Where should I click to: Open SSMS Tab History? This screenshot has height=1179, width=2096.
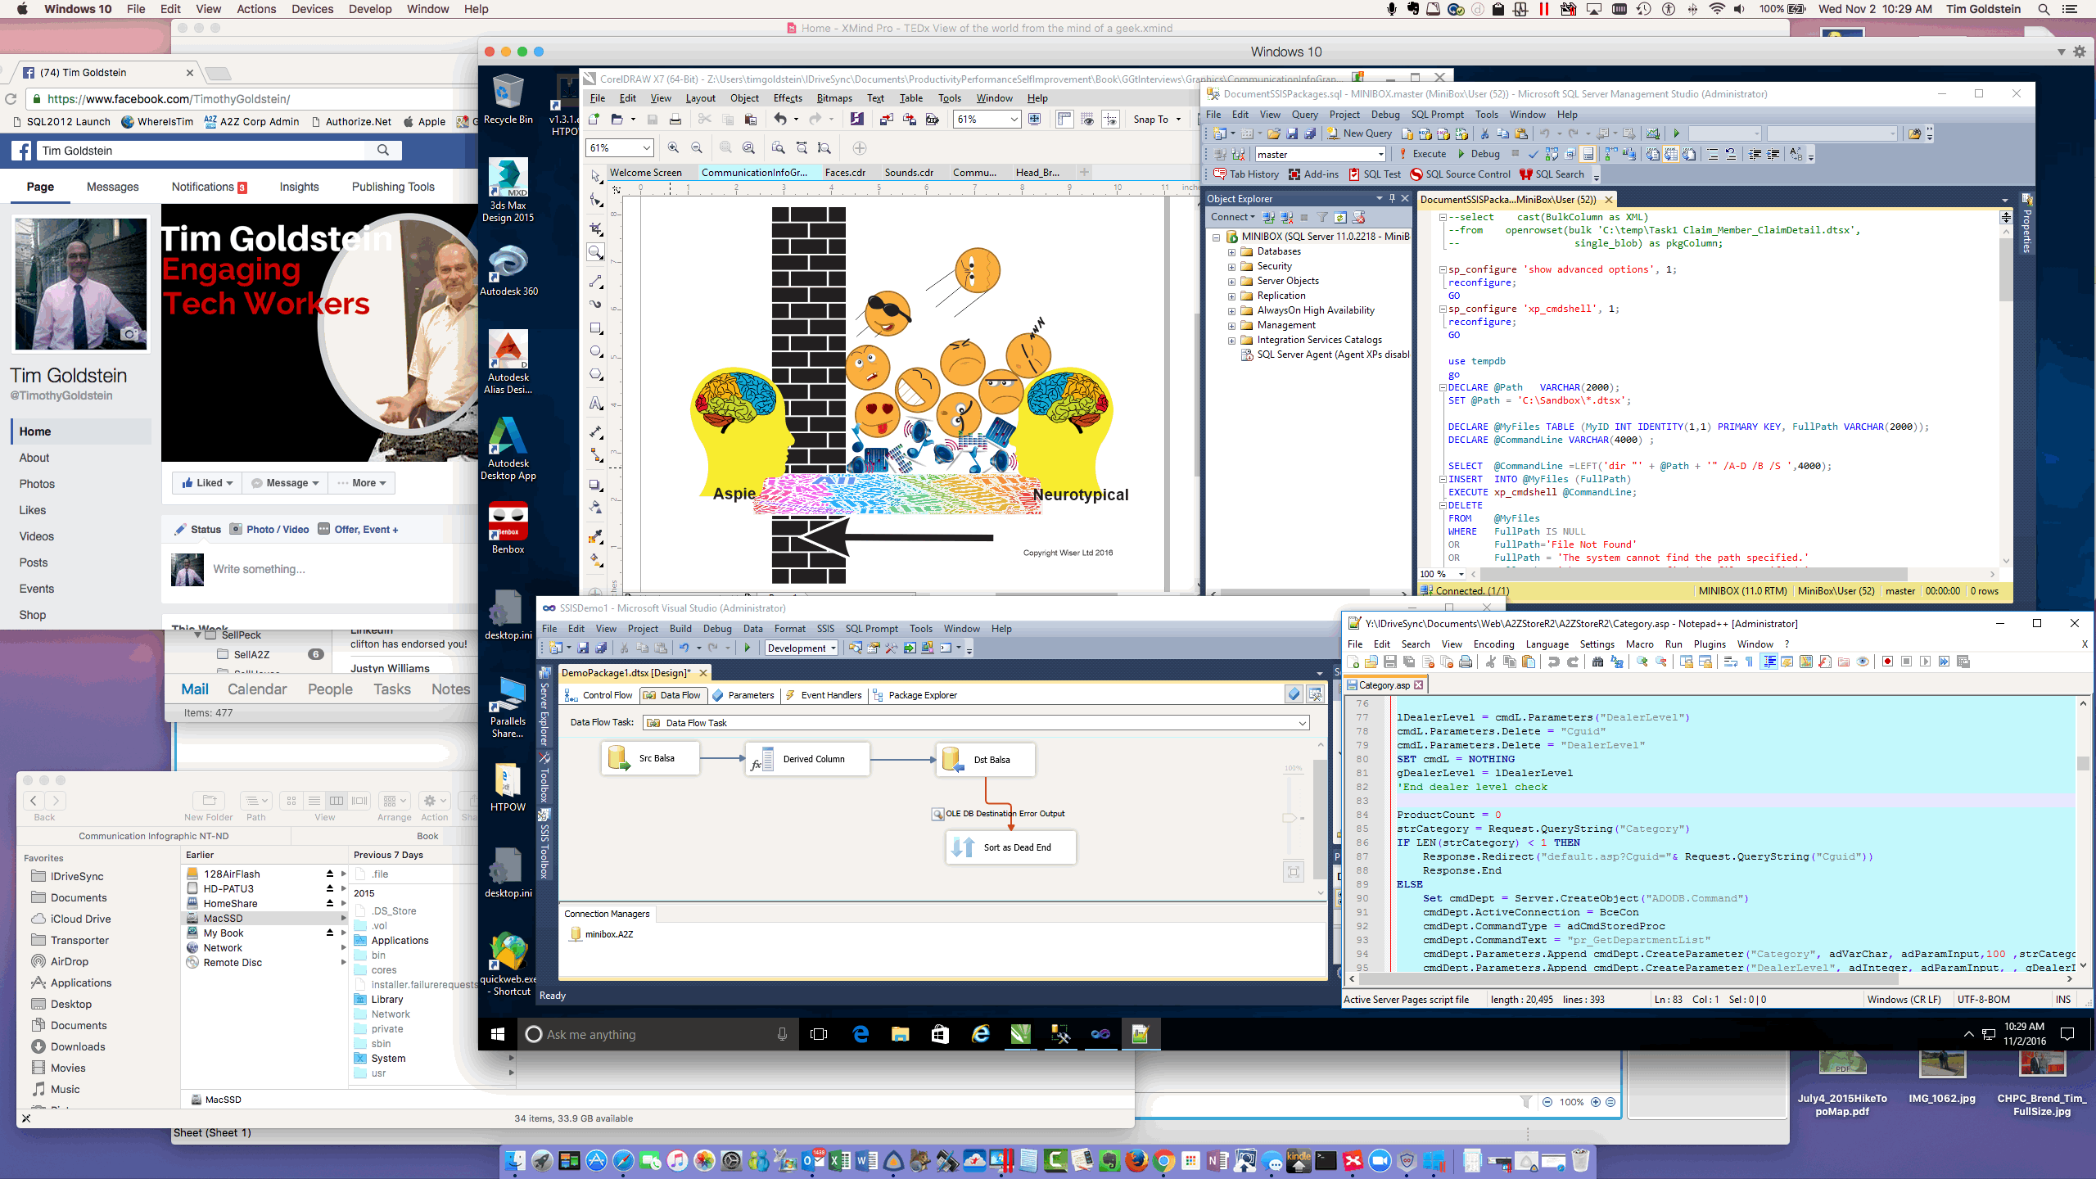(x=1246, y=174)
